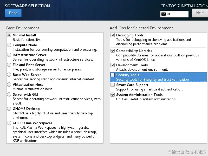
Task: Click the 'Minimal Install' label
Action: (x=24, y=35)
